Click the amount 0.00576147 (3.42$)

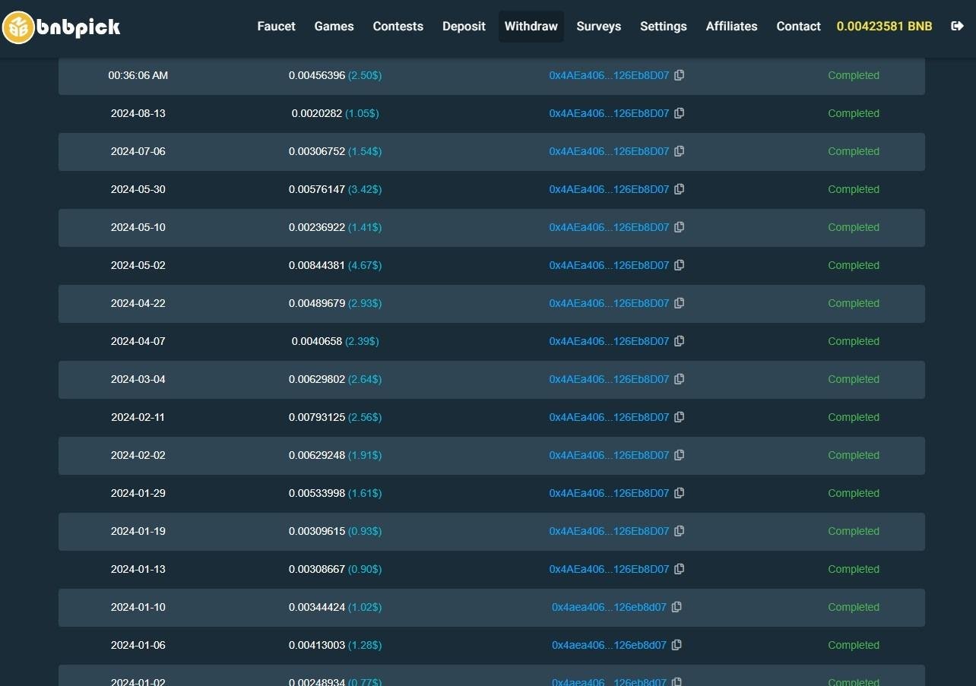(335, 189)
